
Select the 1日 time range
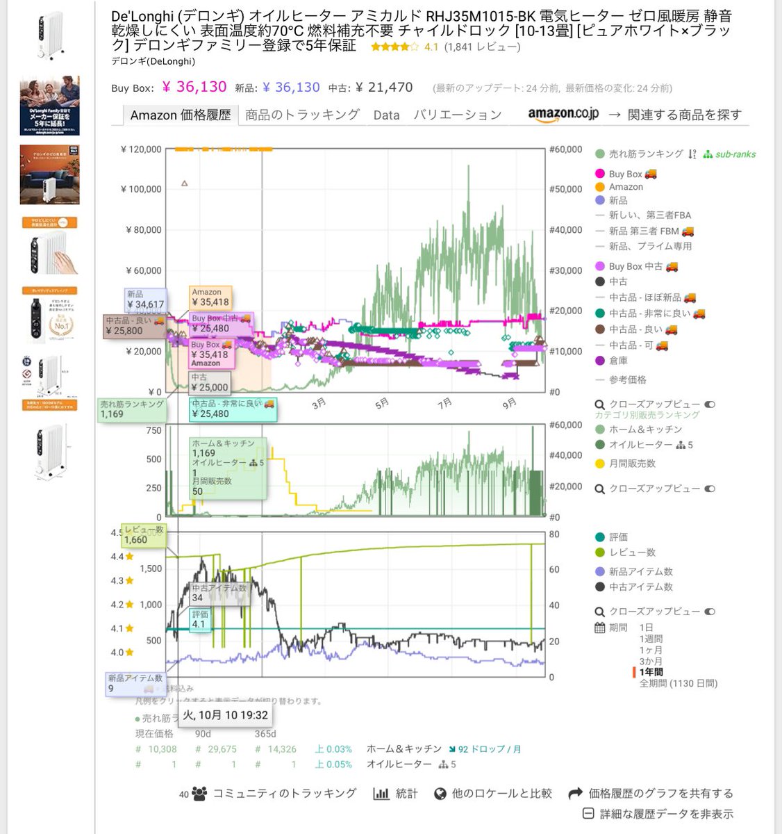coord(646,628)
